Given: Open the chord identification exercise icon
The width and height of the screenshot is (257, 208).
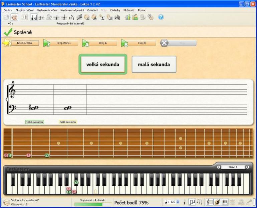Looking at the screenshot, I should pos(56,17).
